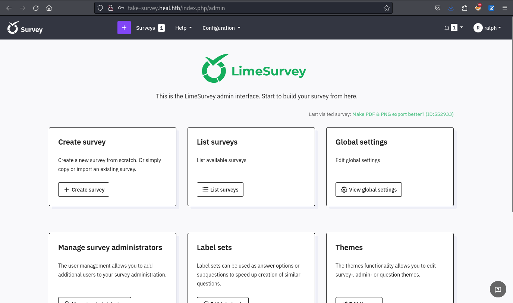
Task: Open the extensions puzzle icon
Action: 465,8
